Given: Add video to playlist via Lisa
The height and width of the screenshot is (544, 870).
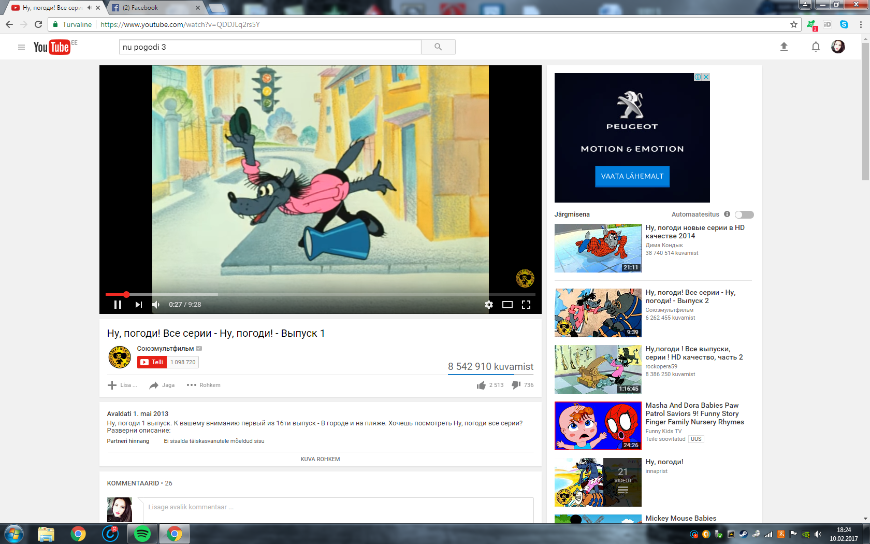Looking at the screenshot, I should (x=122, y=385).
